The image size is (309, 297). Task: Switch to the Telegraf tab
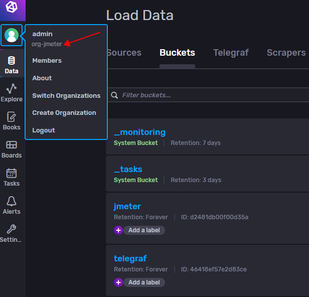point(231,53)
